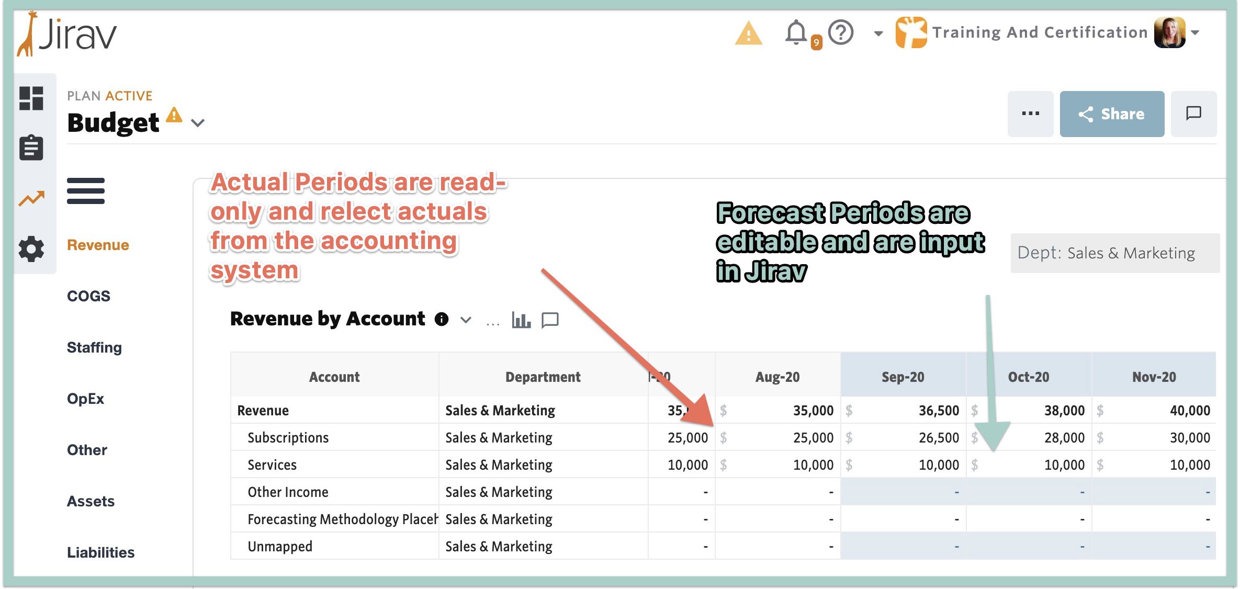Expand the dropdown caret next to help

[878, 33]
